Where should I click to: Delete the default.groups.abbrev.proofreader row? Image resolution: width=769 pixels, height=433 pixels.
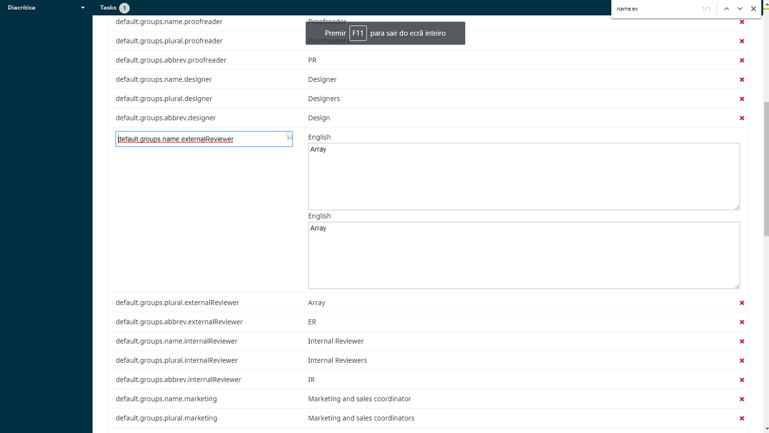click(x=742, y=60)
